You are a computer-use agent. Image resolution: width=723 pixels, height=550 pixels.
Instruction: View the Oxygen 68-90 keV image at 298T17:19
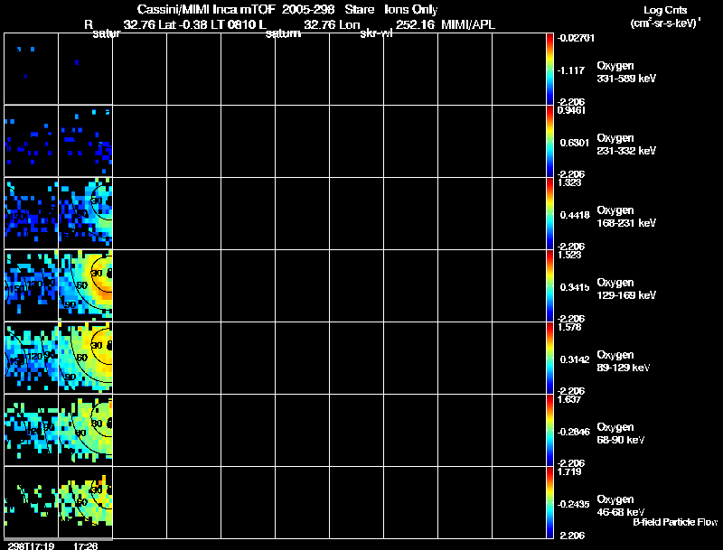click(32, 430)
